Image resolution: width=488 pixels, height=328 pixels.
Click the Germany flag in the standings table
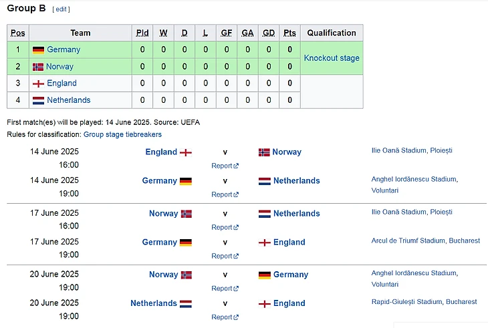(38, 50)
